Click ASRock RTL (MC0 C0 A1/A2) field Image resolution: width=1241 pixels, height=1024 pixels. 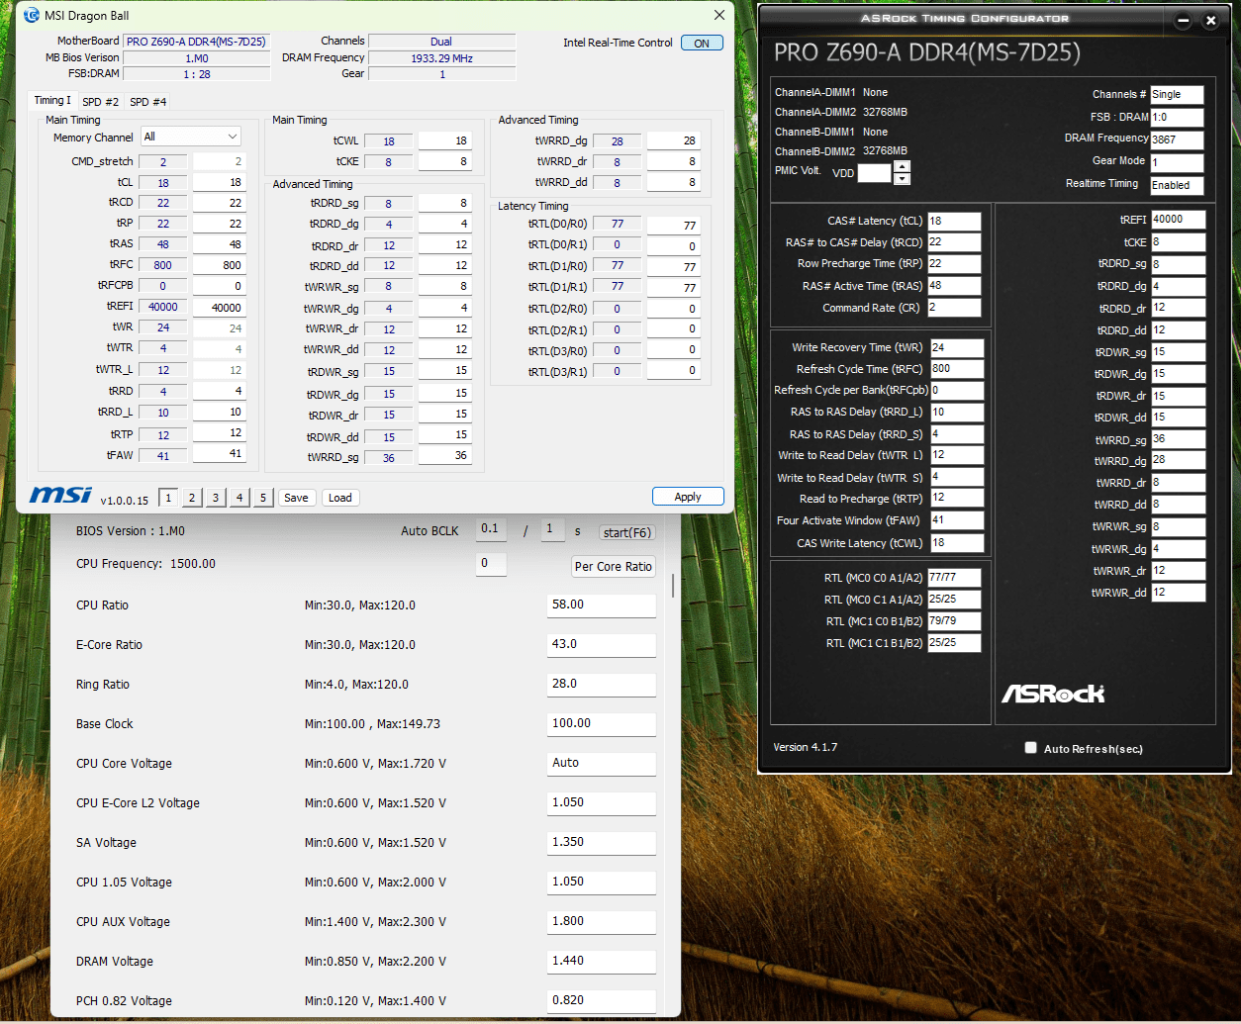(954, 578)
